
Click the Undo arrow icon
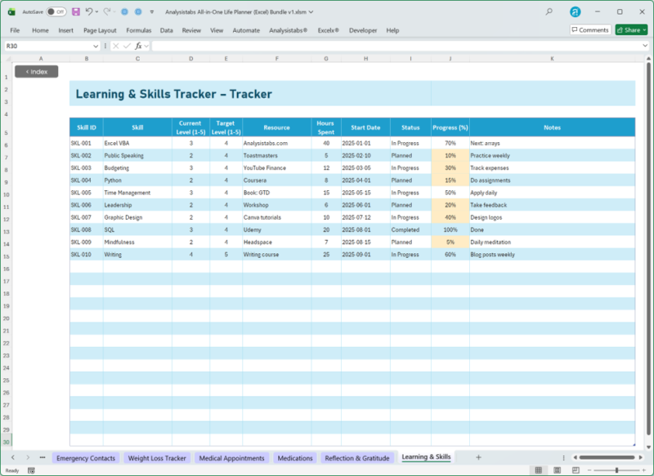coord(88,12)
